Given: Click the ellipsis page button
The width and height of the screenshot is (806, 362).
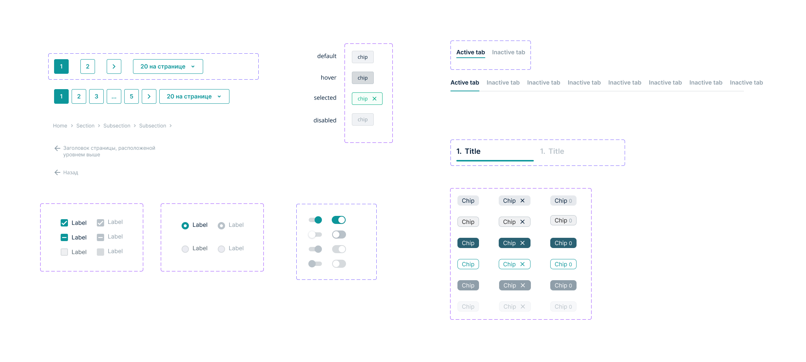Looking at the screenshot, I should click(114, 96).
